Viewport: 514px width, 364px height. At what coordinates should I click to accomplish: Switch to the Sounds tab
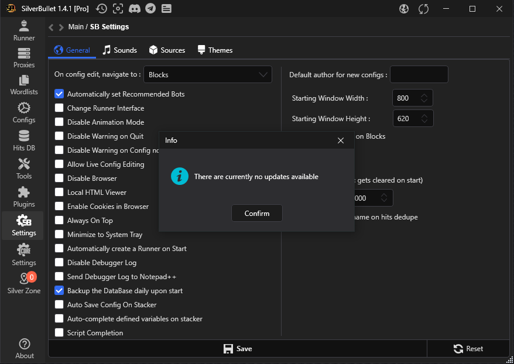pyautogui.click(x=119, y=50)
